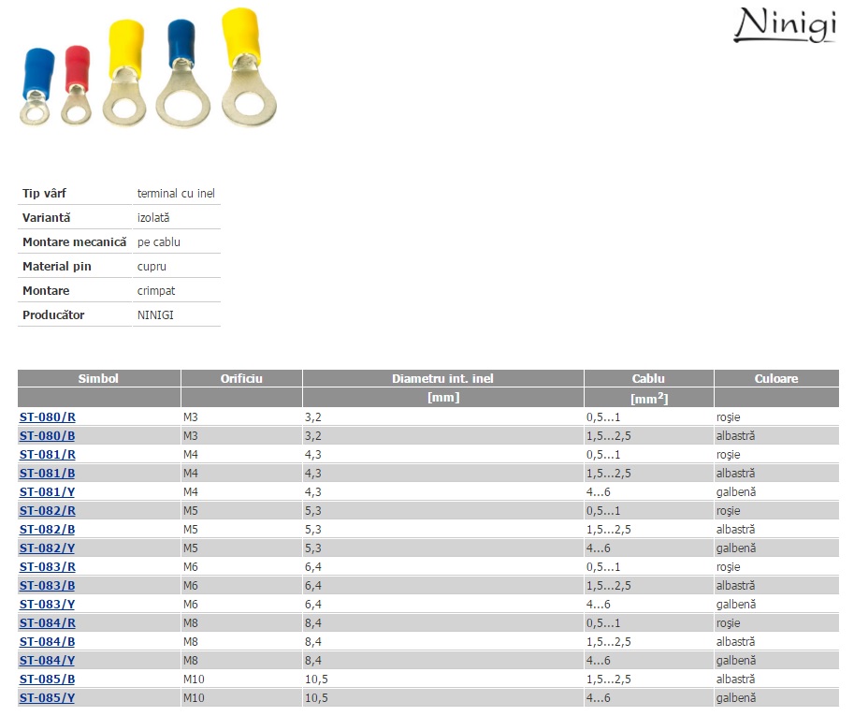
Task: Open the ST-083/Y product link
Action: point(48,605)
